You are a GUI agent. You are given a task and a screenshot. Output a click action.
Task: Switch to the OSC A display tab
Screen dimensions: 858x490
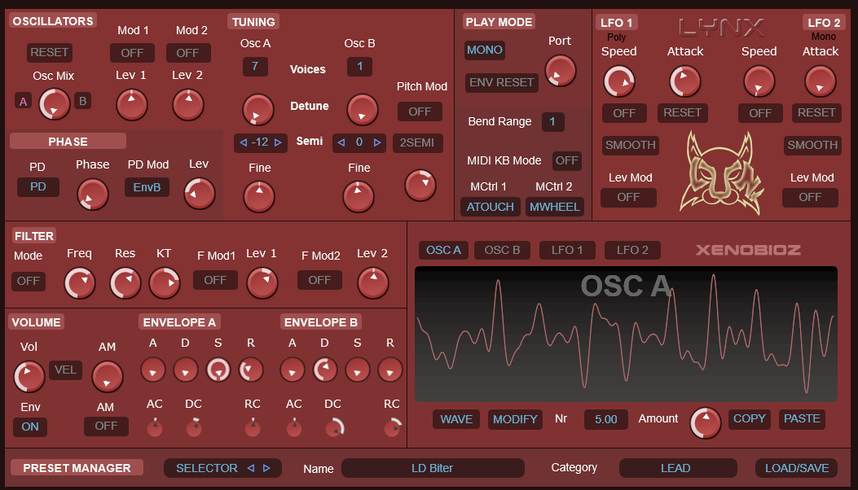[444, 251]
